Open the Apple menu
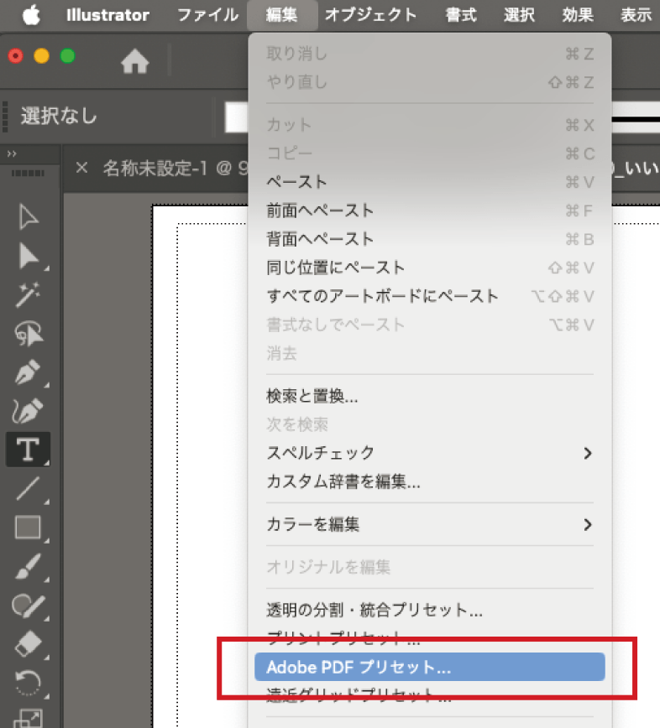660x728 pixels. [x=31, y=15]
